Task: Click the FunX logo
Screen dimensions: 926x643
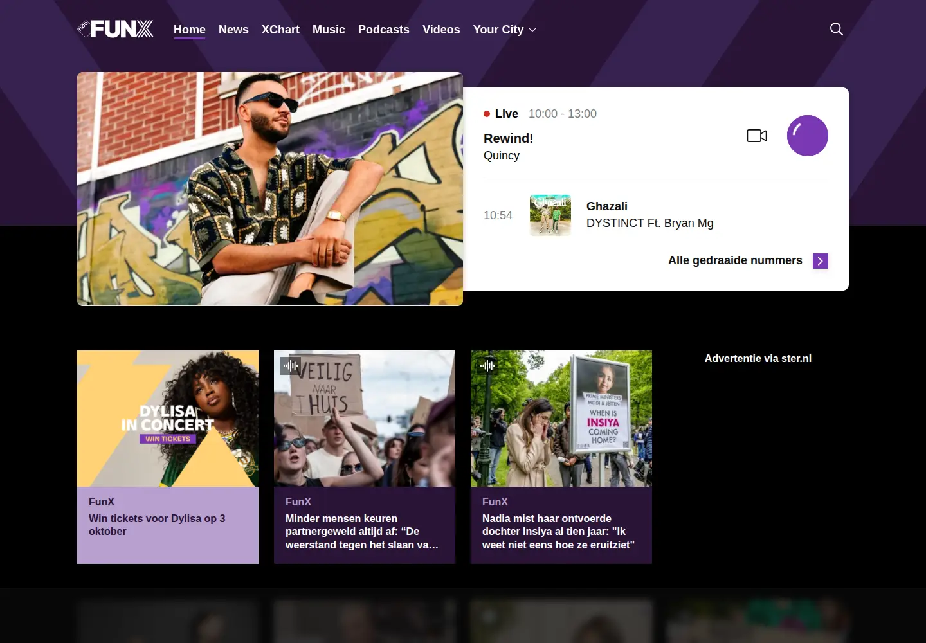Action: (116, 29)
